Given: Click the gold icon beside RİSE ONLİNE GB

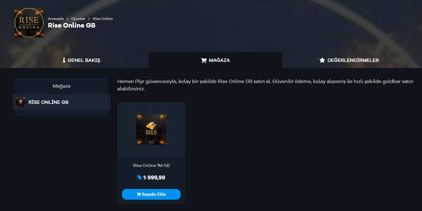Looking at the screenshot, I should click(x=21, y=102).
